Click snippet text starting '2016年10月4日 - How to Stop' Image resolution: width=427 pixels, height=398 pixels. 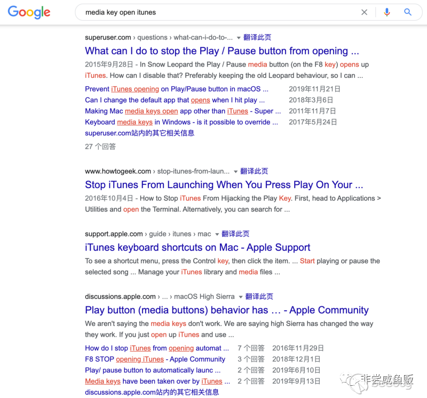[x=233, y=204]
